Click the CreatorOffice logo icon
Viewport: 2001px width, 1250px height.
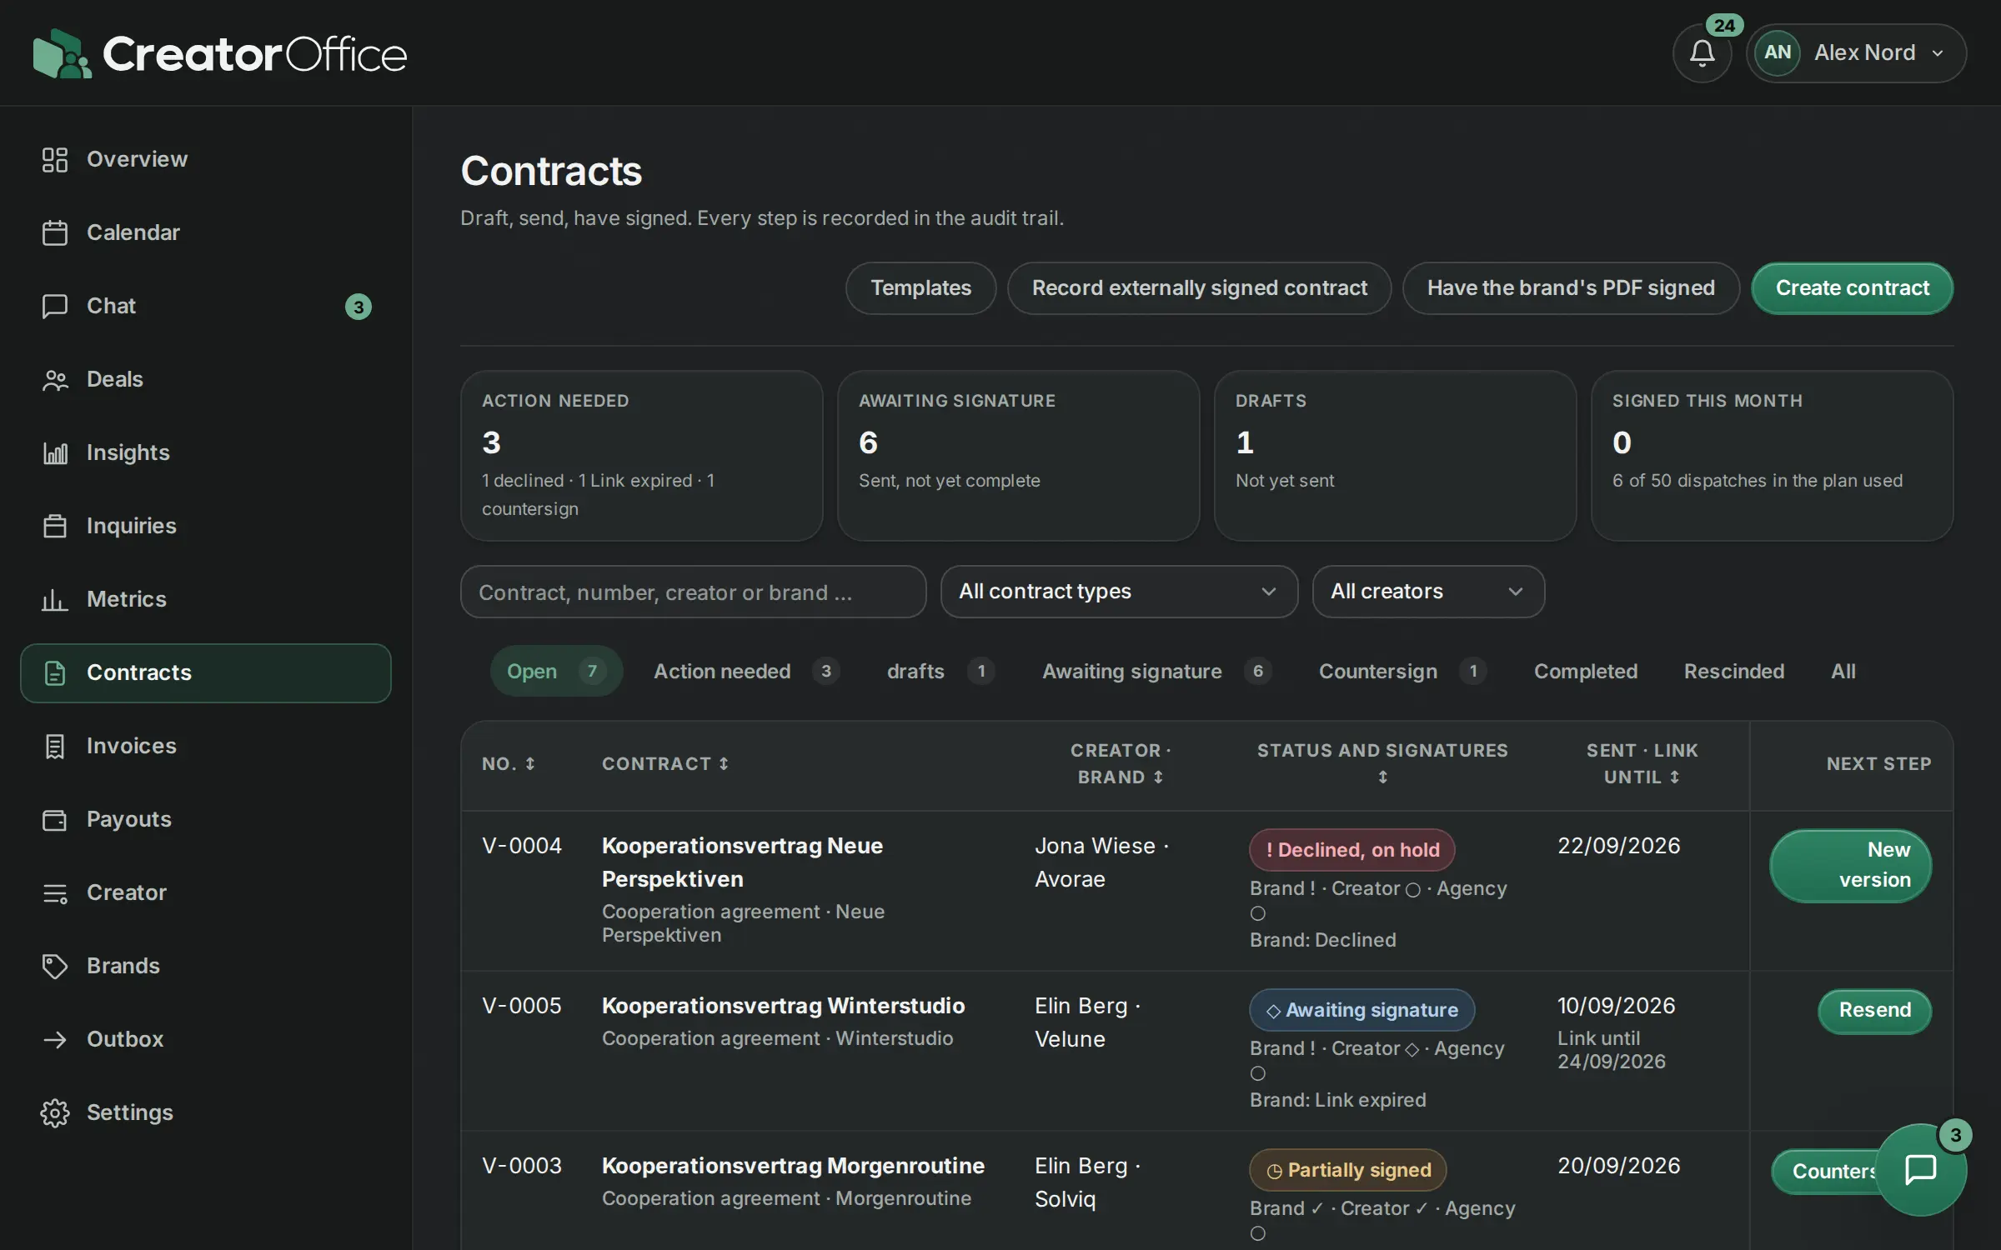(x=62, y=54)
